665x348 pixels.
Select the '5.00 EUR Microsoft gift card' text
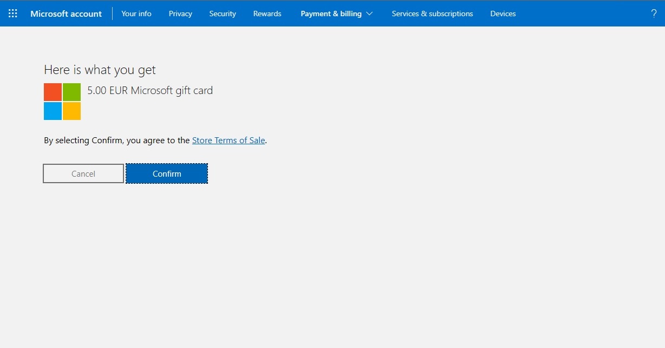click(x=150, y=91)
